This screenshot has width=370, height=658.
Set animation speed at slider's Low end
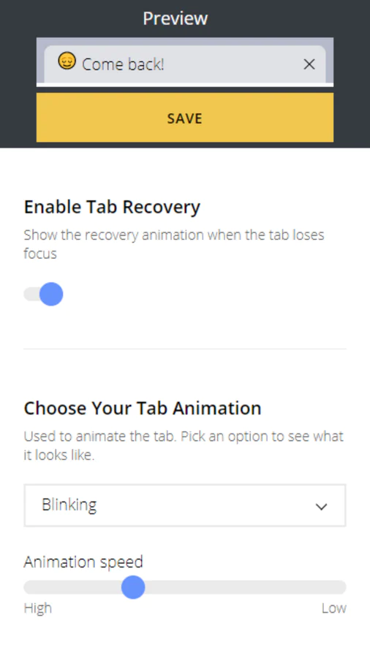click(x=343, y=587)
